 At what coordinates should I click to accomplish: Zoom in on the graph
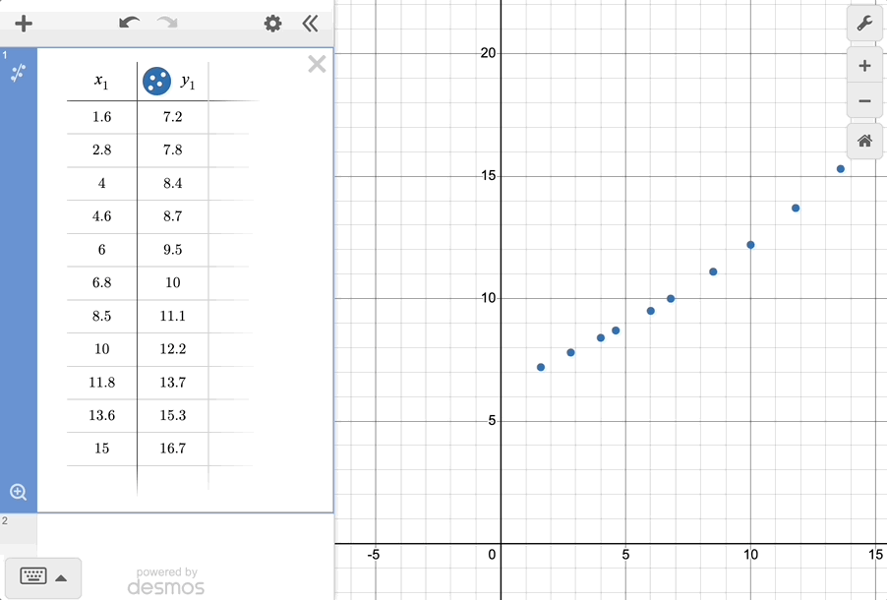(864, 67)
